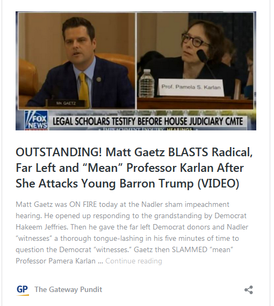Viewport: 274px width, 306px height.
Task: Open the Fox News hearing video thumbnail
Action: click(136, 71)
